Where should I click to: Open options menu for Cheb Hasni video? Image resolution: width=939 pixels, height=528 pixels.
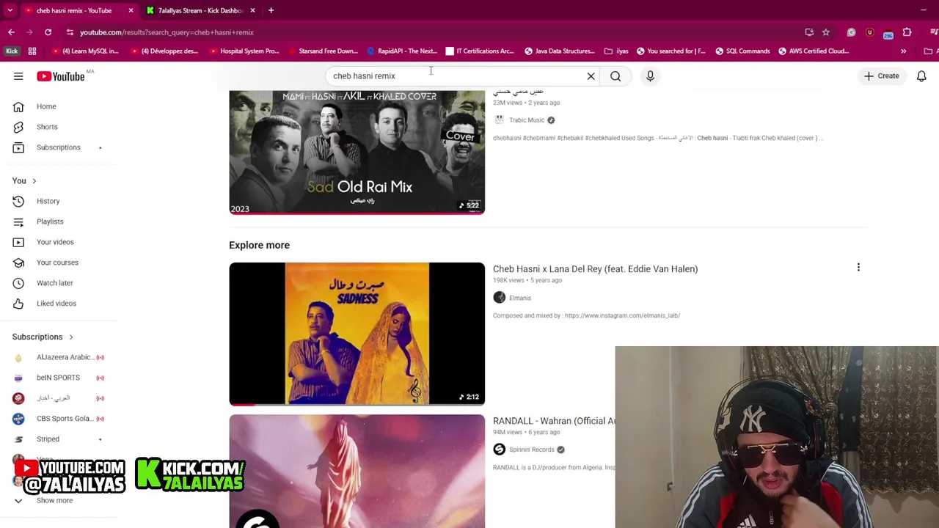858,268
